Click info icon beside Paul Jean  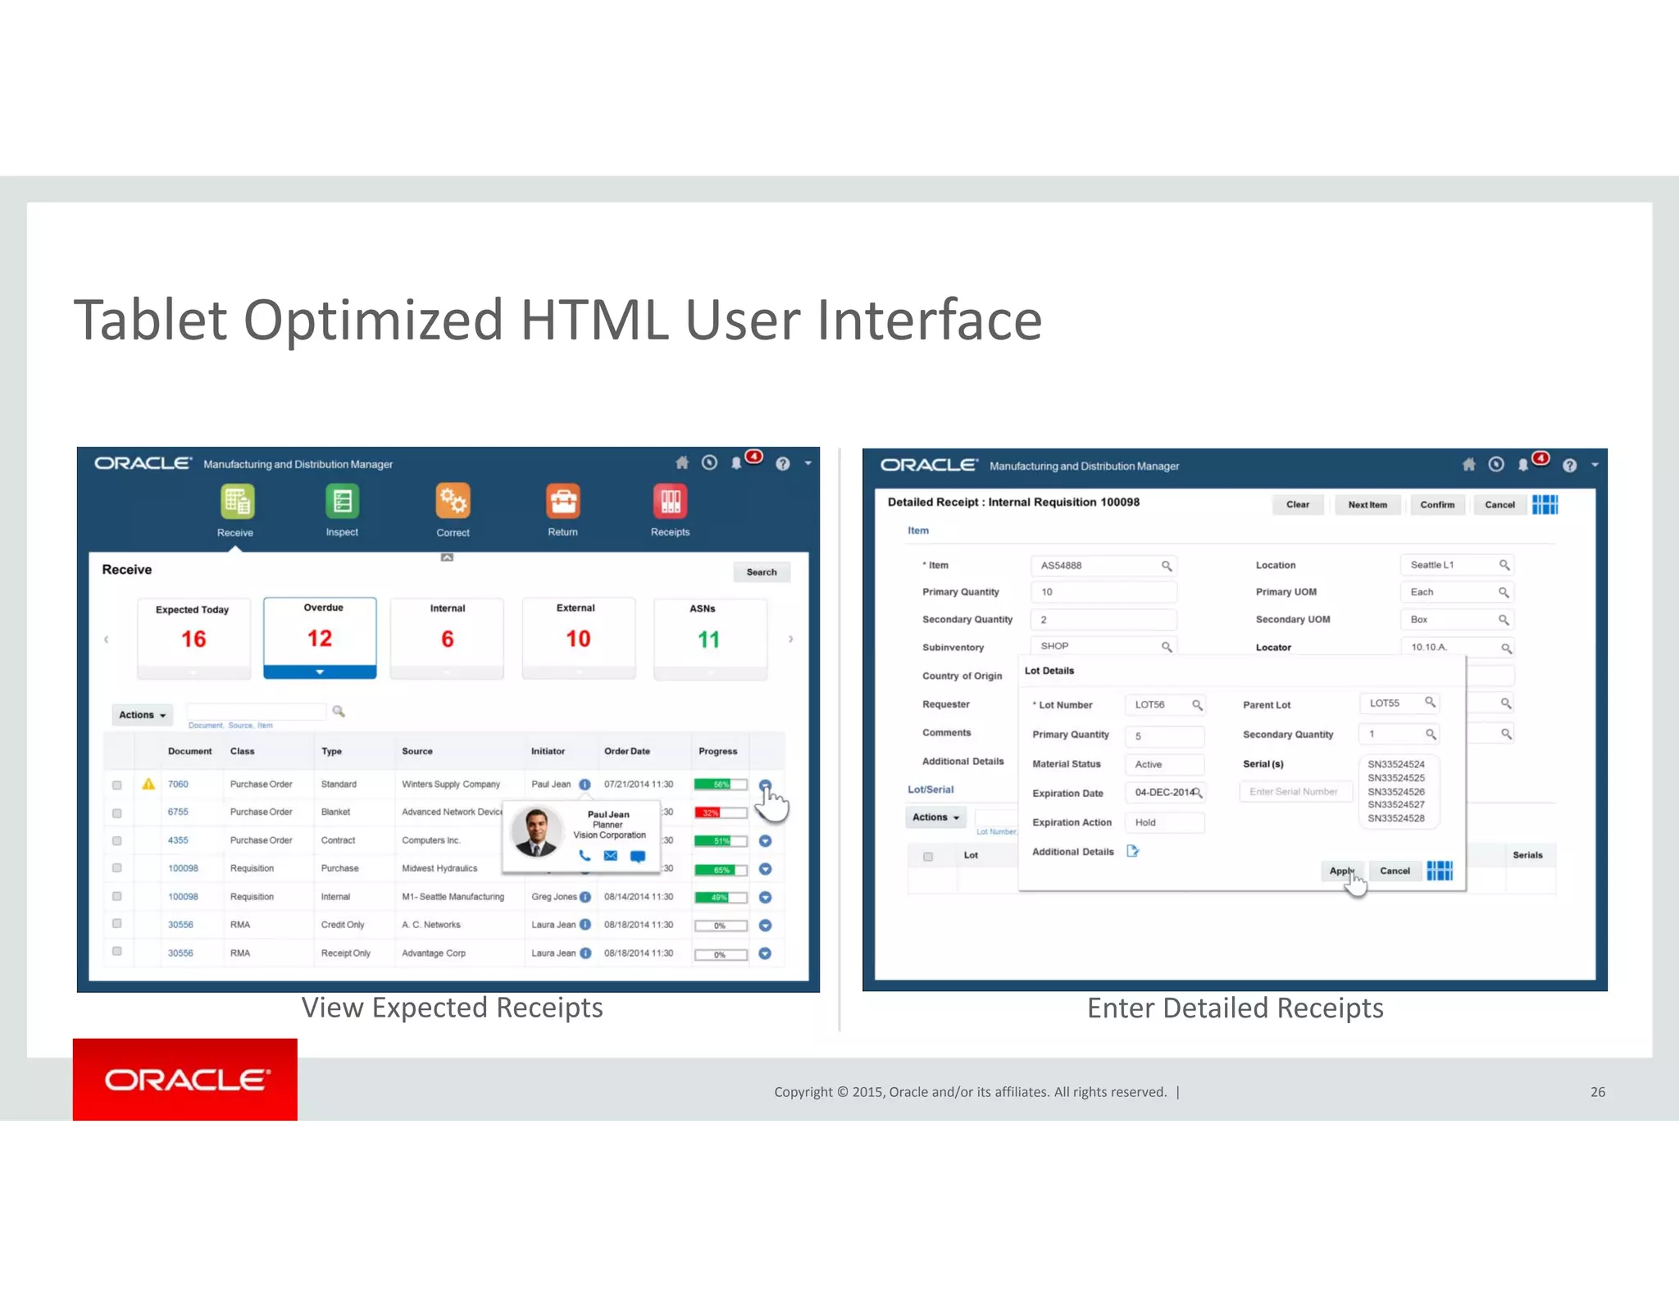coord(585,785)
